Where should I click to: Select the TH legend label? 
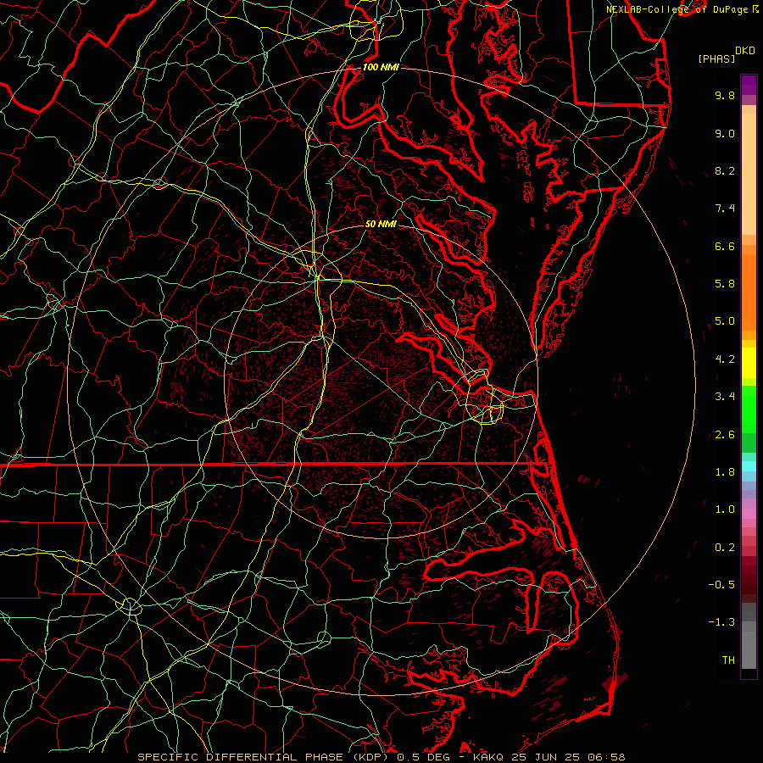(x=728, y=660)
